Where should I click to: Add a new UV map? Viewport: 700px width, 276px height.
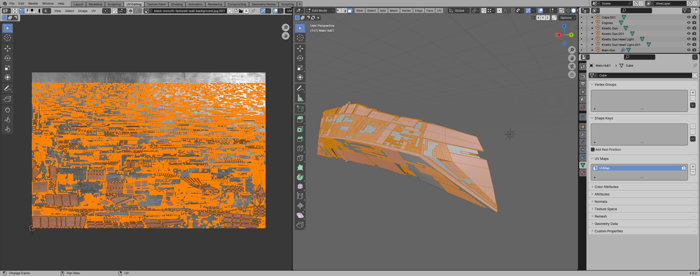click(x=693, y=167)
